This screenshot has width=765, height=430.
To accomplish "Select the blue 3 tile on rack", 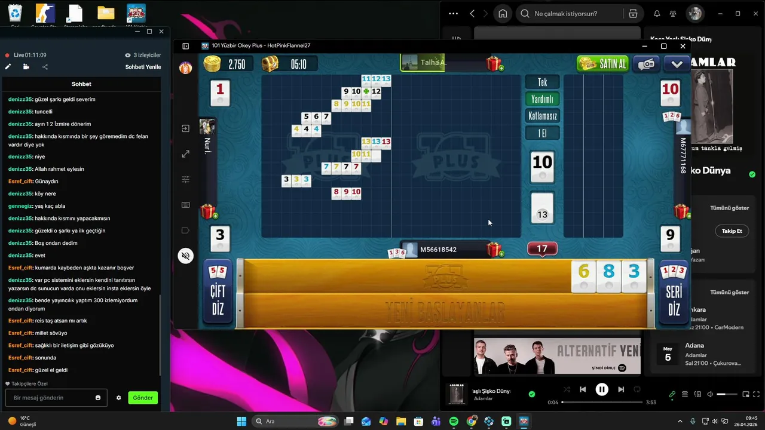I will pos(634,277).
